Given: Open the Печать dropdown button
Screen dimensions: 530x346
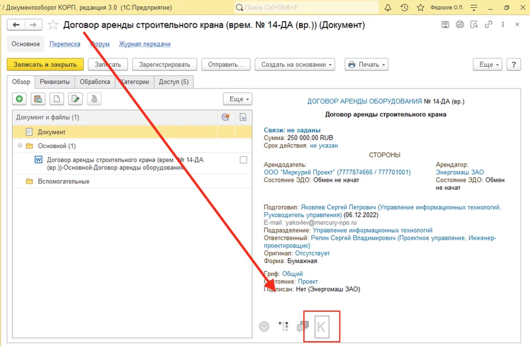Looking at the screenshot, I should click(366, 65).
